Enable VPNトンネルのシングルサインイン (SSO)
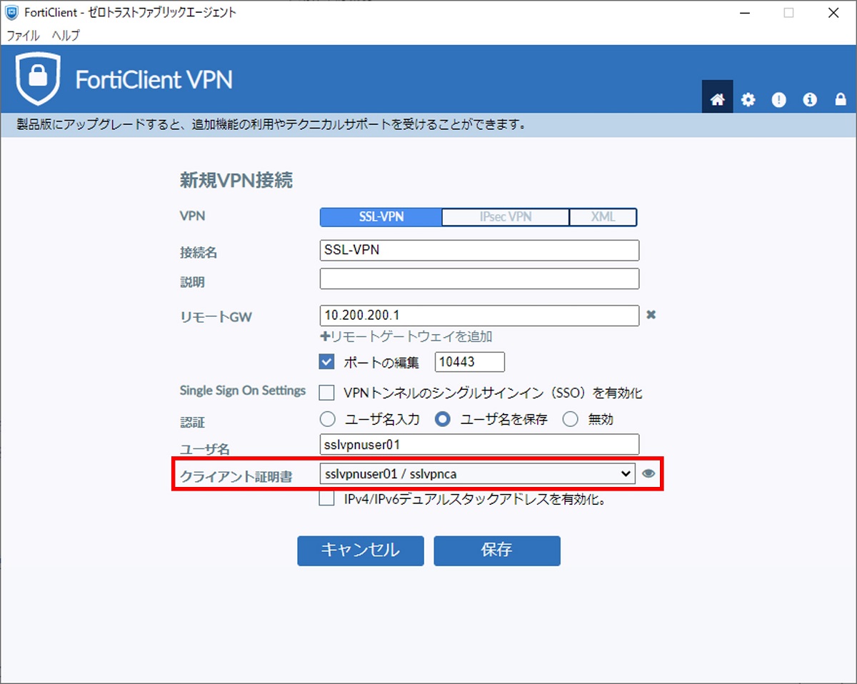This screenshot has width=857, height=684. pyautogui.click(x=326, y=392)
